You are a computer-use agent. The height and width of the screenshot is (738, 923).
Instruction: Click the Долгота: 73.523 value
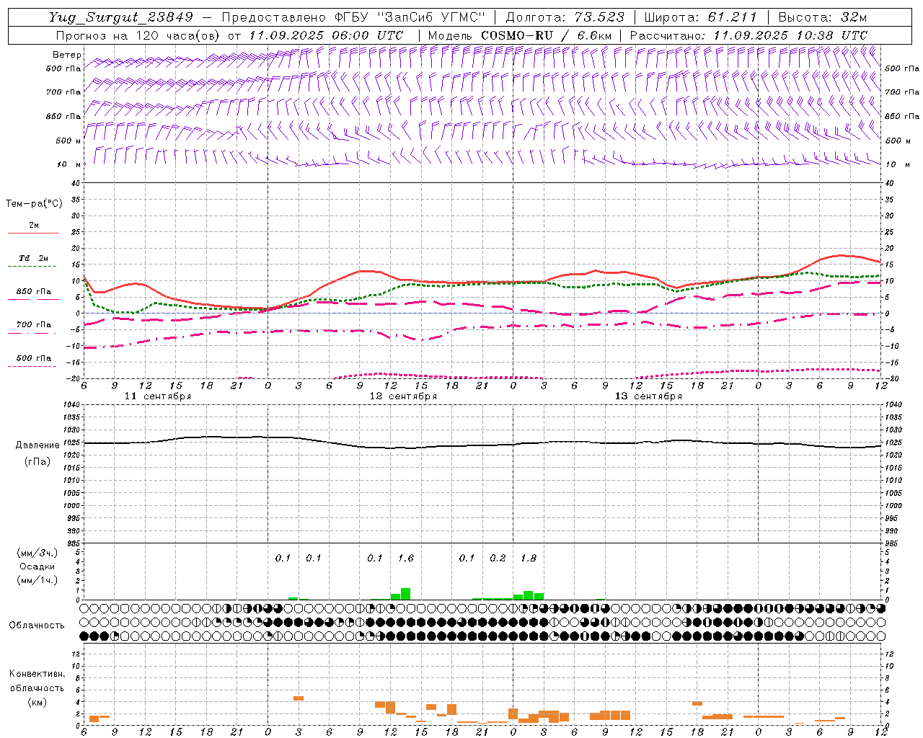565,17
